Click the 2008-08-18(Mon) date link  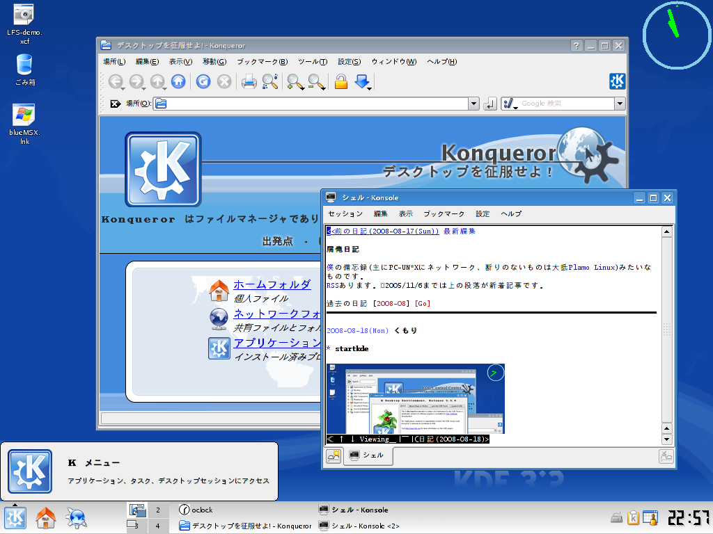(x=357, y=330)
